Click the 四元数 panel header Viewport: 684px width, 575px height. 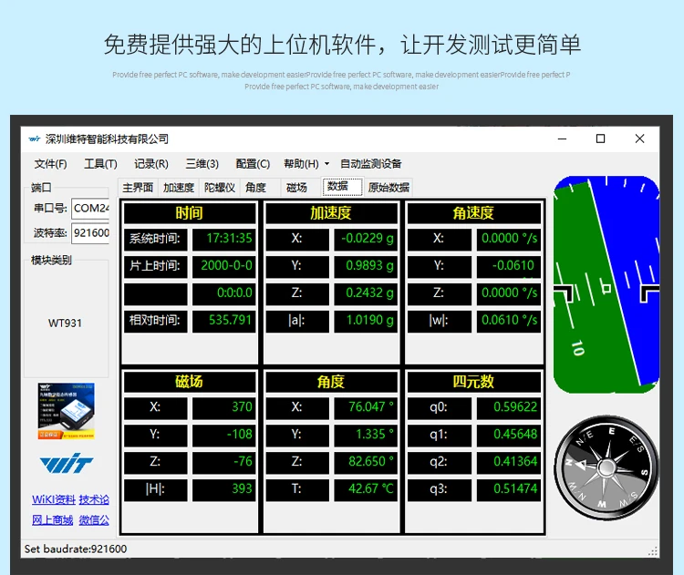coord(473,383)
